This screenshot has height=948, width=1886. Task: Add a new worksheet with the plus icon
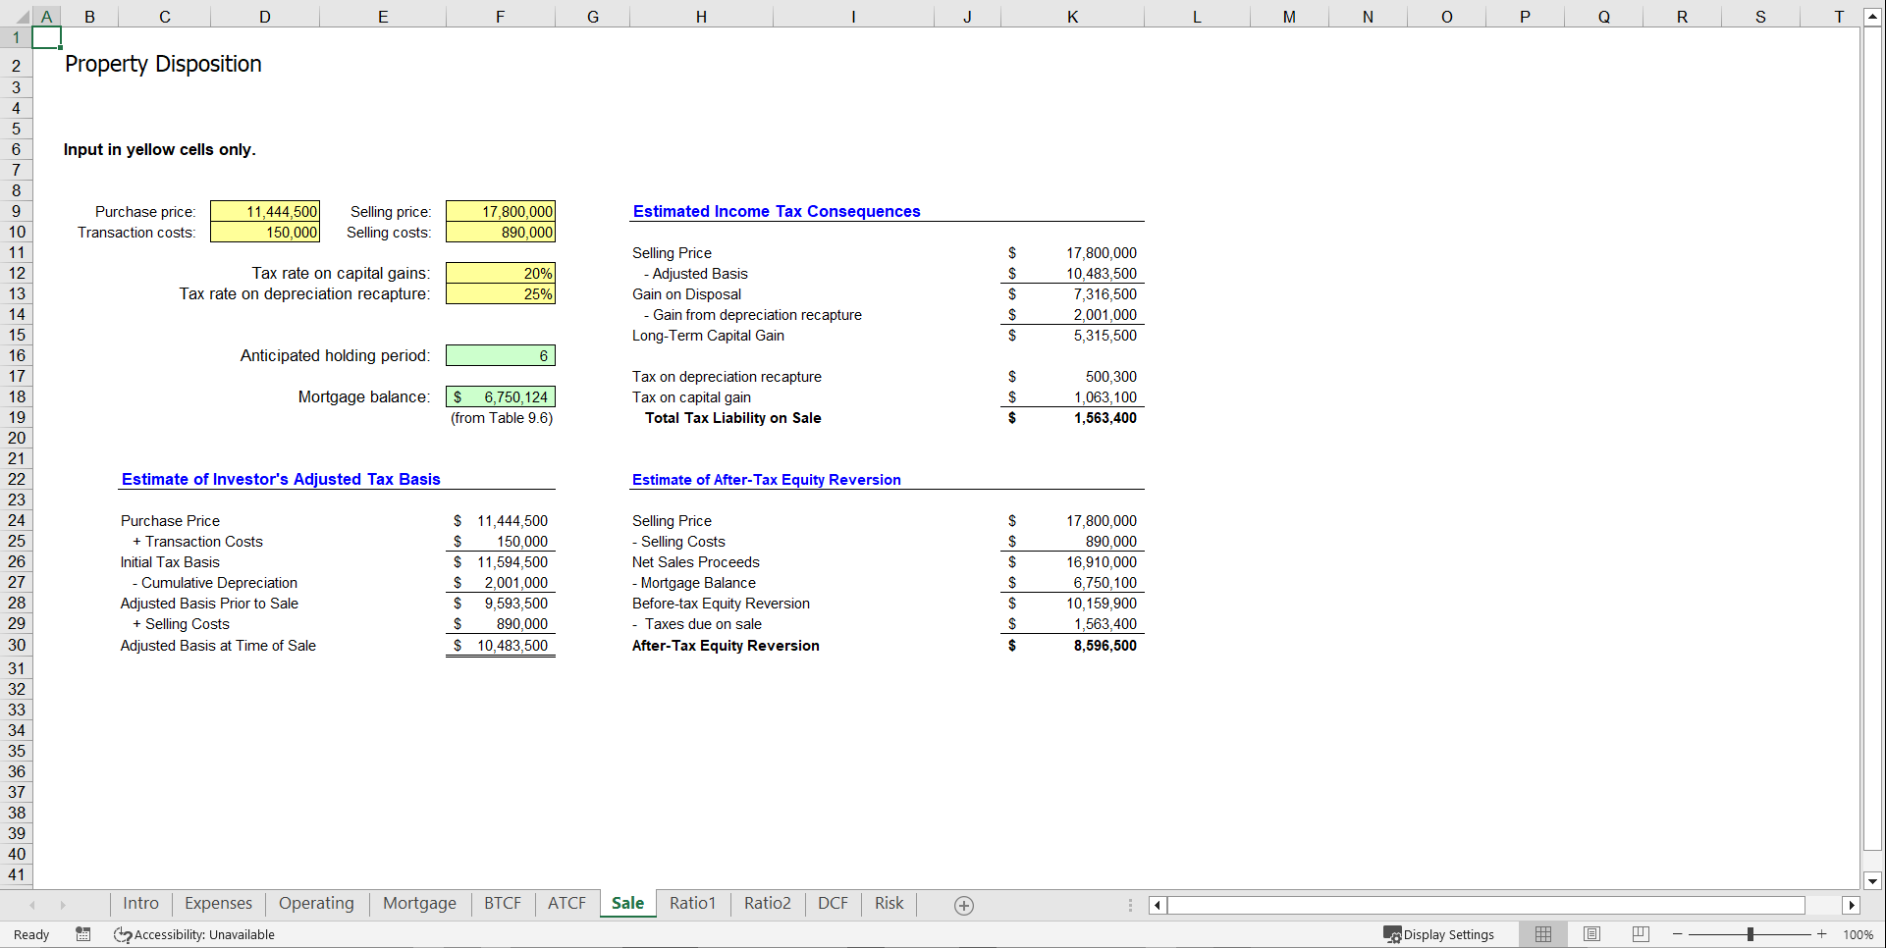point(963,904)
